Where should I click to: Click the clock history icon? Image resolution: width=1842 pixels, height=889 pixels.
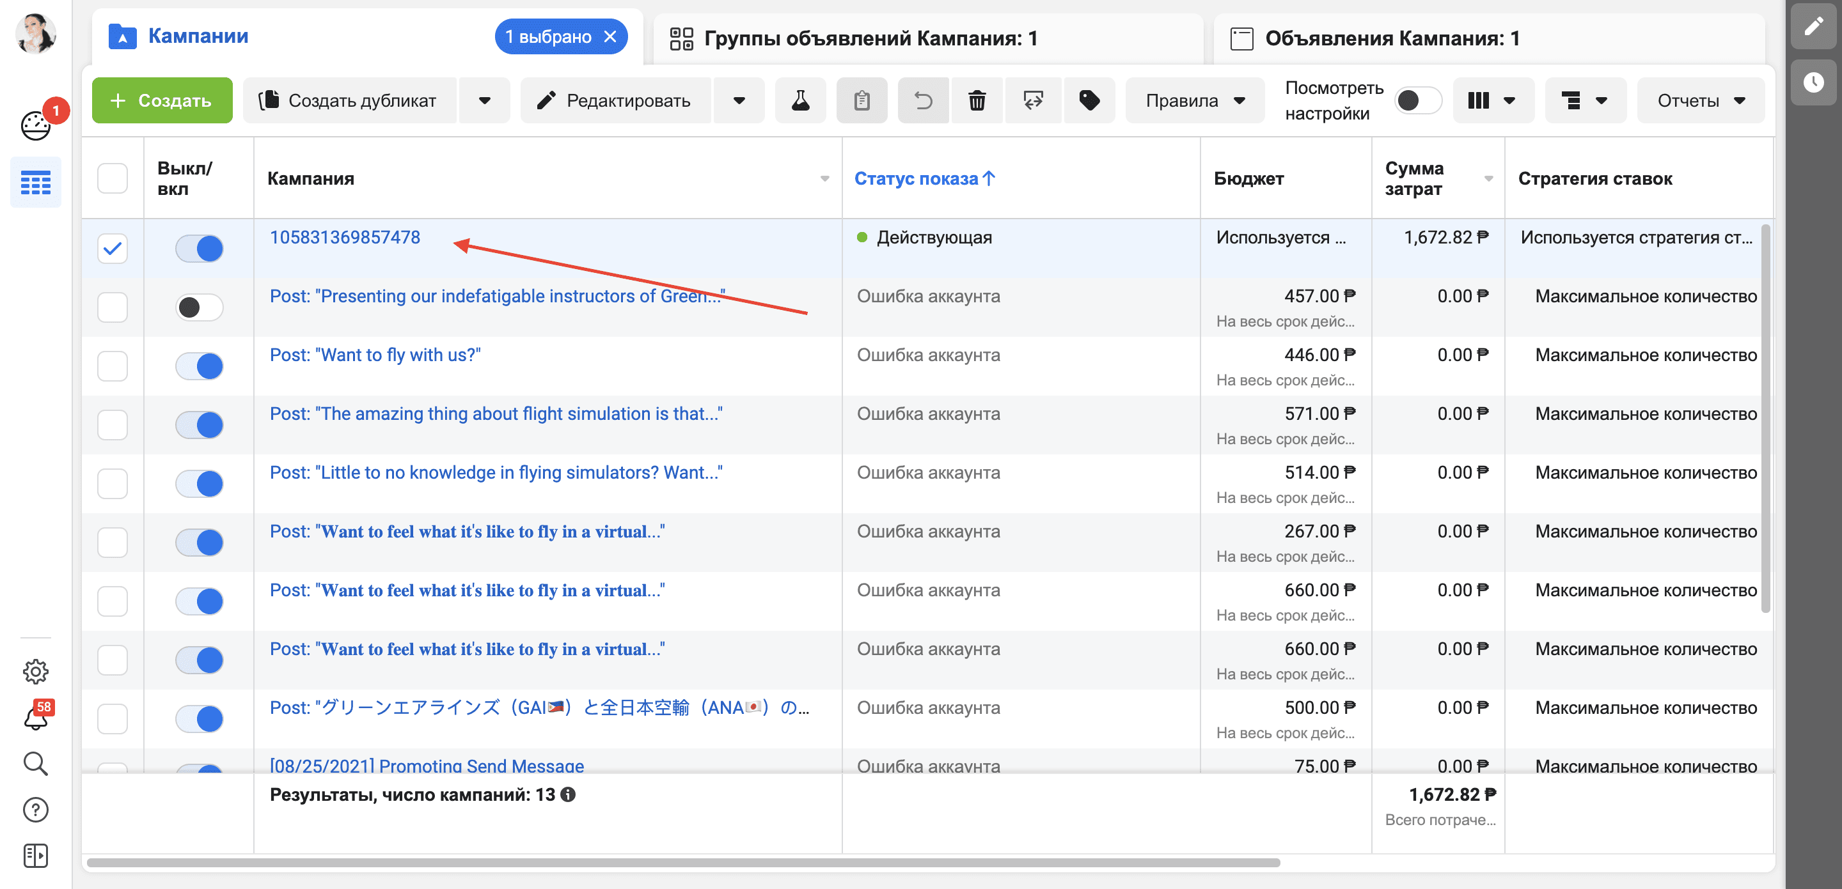coord(1813,82)
